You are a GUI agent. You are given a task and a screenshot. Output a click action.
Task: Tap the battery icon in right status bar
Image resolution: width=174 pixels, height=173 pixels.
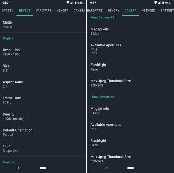[x=163, y=3]
